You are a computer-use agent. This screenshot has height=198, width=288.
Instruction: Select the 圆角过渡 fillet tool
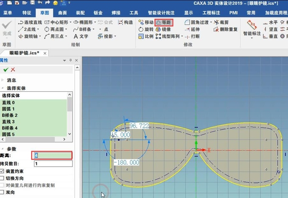[x=197, y=22]
